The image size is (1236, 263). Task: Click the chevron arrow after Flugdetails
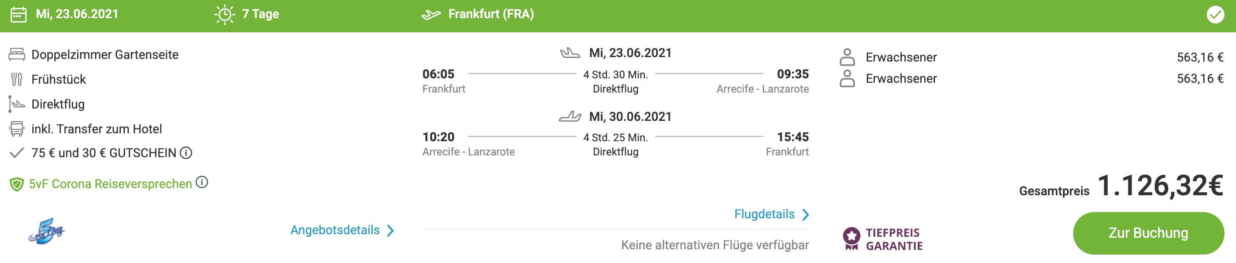(806, 215)
